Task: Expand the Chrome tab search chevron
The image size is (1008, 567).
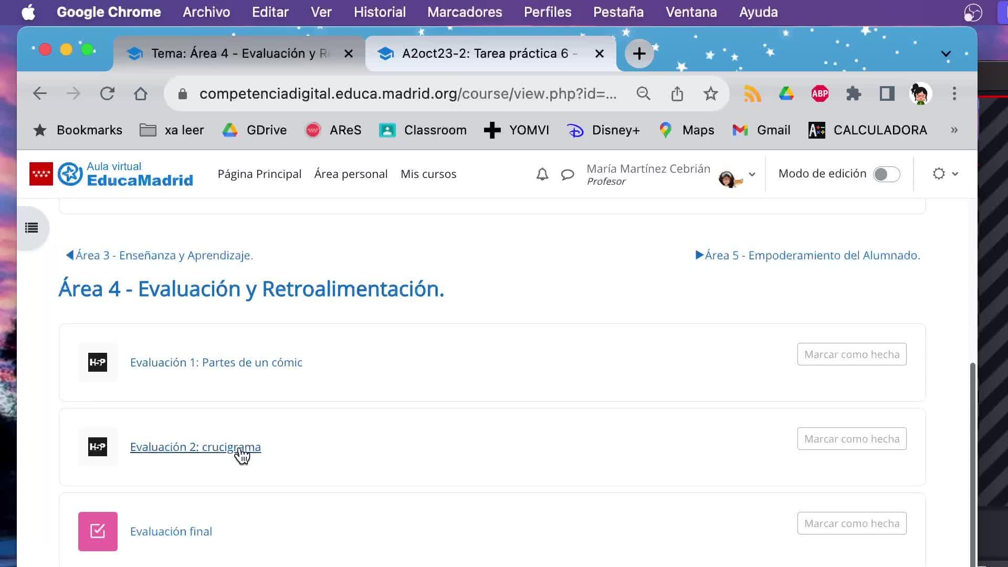Action: pos(946,54)
